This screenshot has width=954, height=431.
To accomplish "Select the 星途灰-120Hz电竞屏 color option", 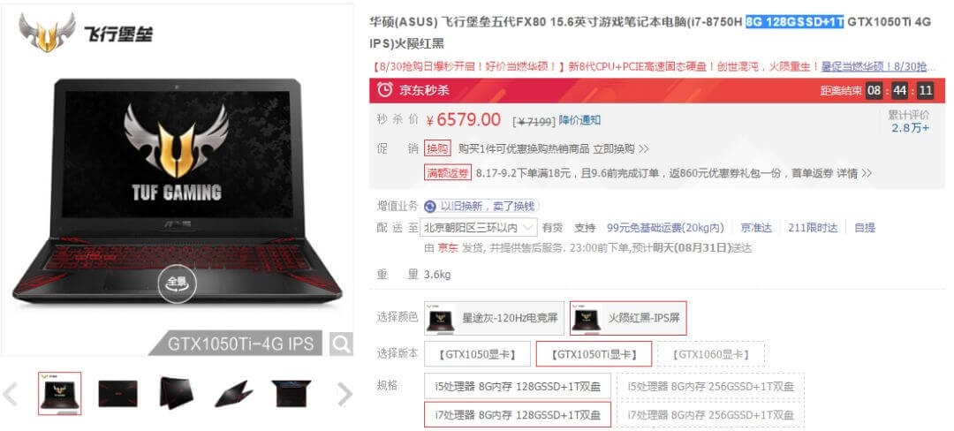I will [495, 318].
